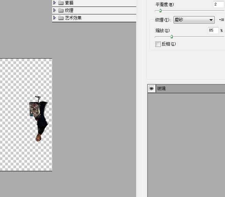This screenshot has width=225, height=197.
Task: Click the 平滑度 slider handle
Action: click(160, 11)
